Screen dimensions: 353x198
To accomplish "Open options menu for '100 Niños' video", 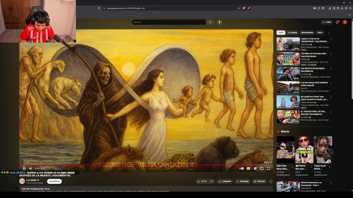I will (331, 54).
